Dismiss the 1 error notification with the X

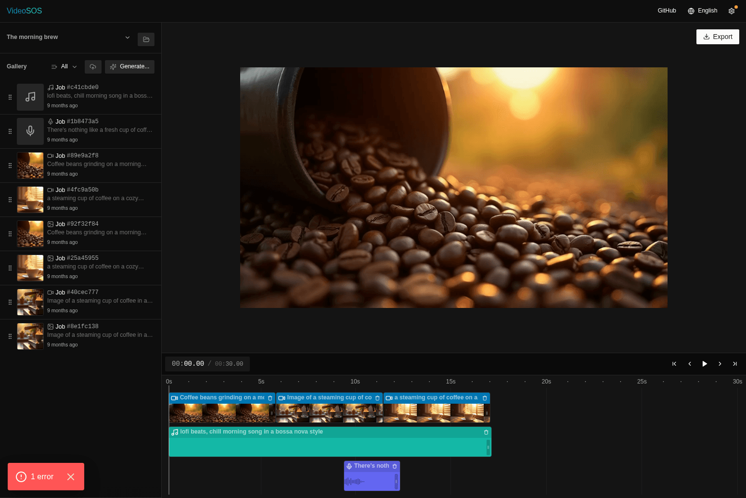71,477
